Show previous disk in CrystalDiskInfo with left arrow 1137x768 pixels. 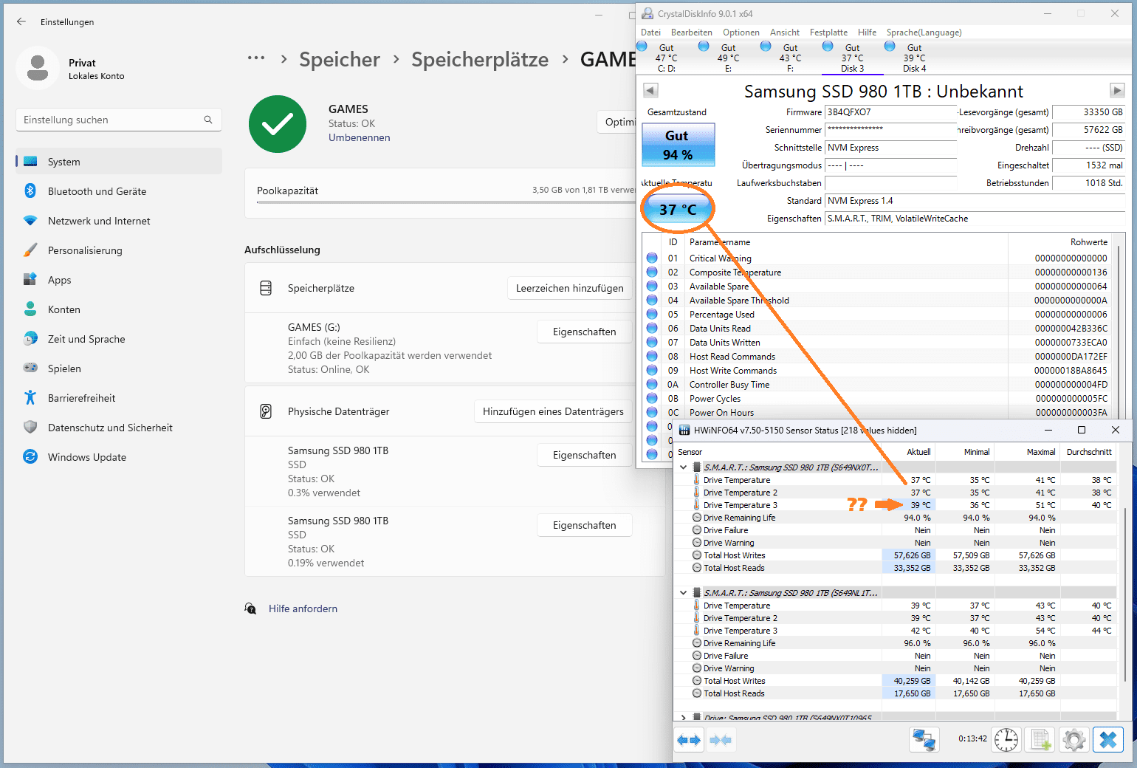click(x=650, y=90)
